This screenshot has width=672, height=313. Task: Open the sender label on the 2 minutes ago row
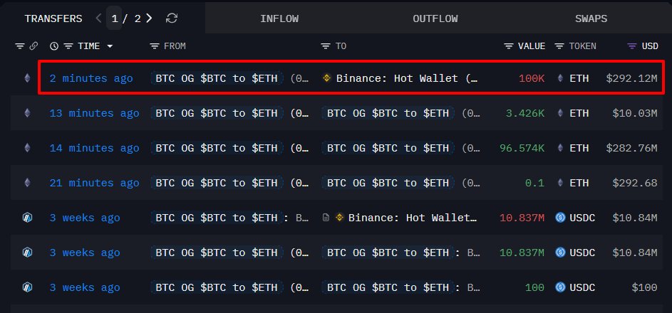coord(217,79)
